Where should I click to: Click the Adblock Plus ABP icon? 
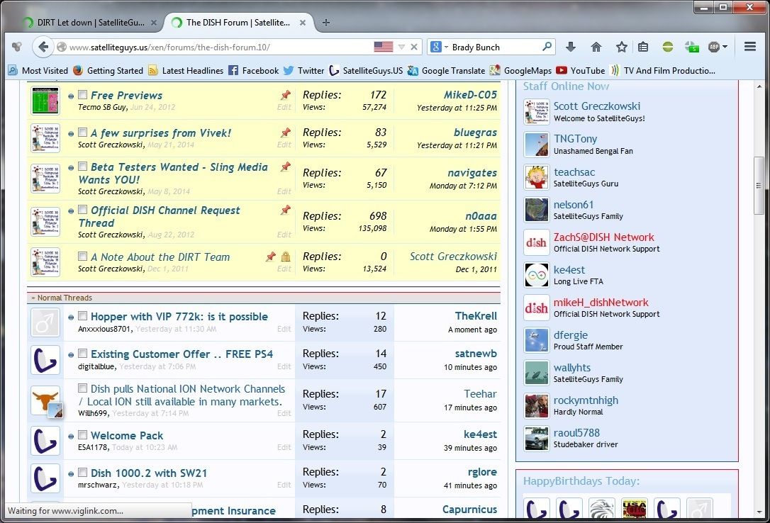(713, 47)
